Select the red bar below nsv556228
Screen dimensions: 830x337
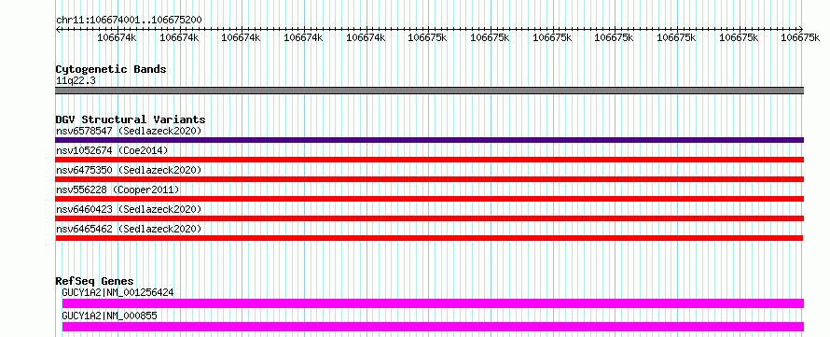429,199
